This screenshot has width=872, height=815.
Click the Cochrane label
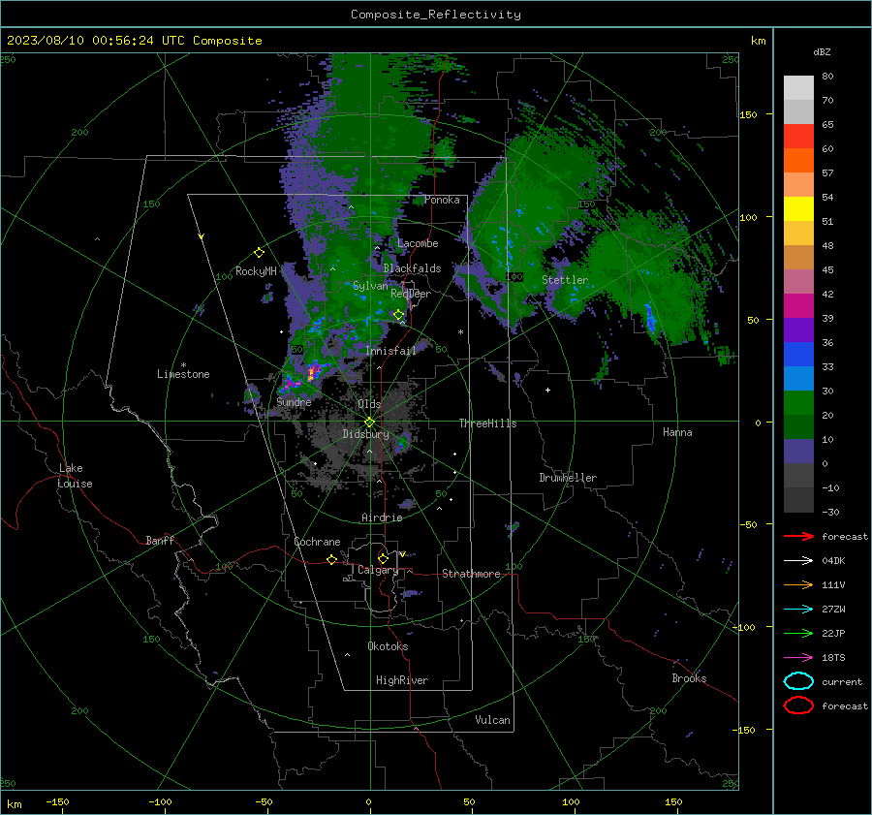317,542
